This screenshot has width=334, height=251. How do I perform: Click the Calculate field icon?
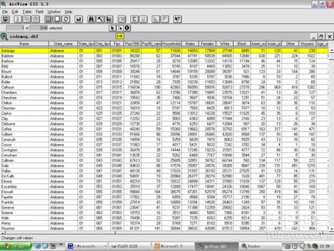[x=143, y=19]
